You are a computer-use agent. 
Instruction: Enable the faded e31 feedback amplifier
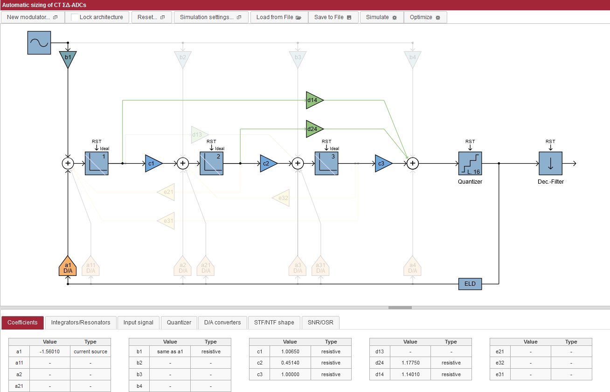point(166,220)
